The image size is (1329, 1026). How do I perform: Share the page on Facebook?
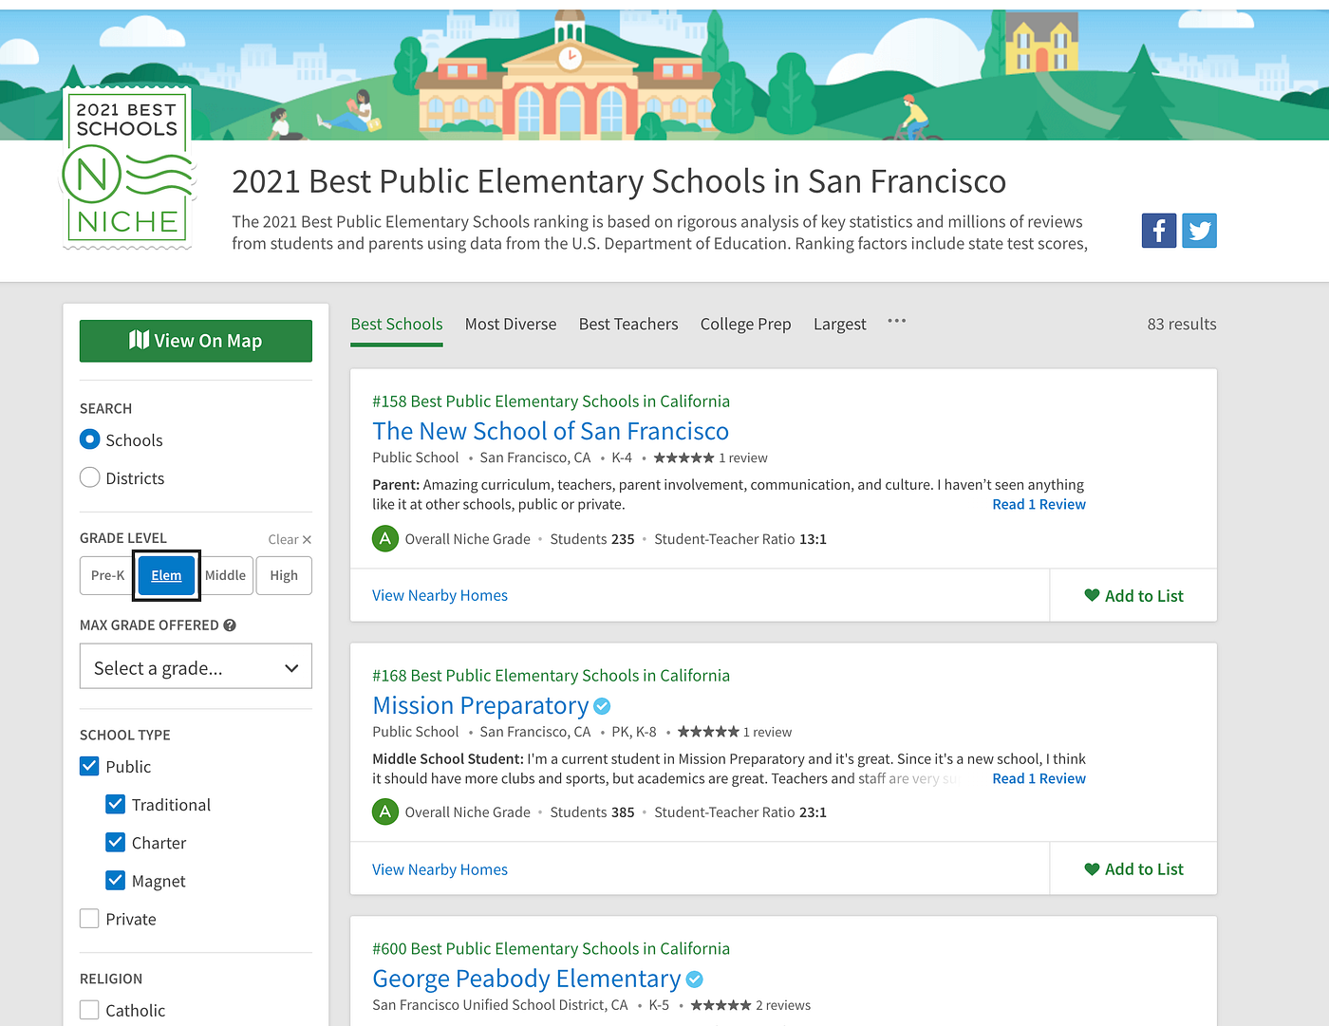1158,231
